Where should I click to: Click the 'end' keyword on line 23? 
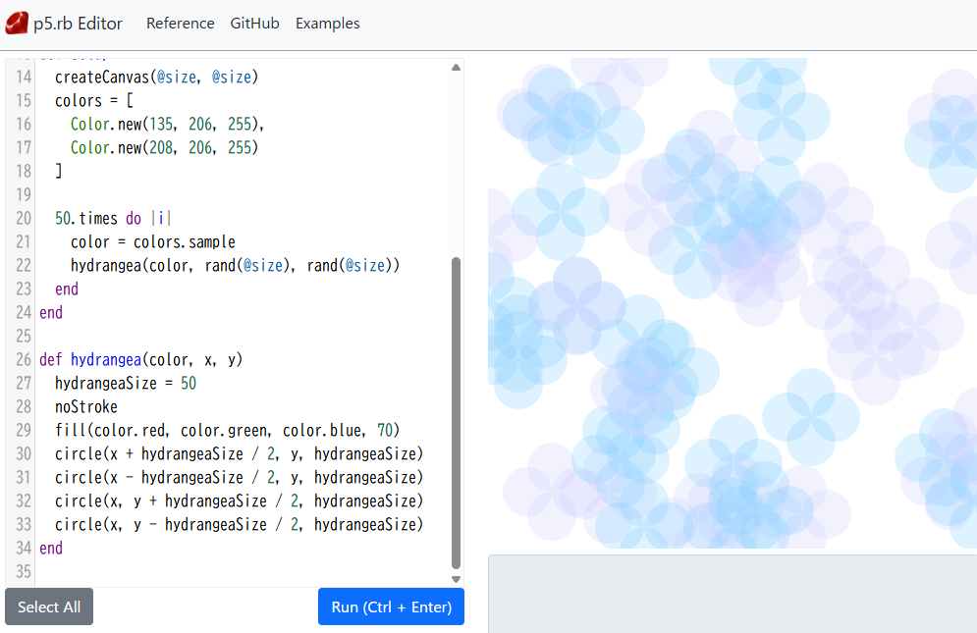pyautogui.click(x=67, y=290)
